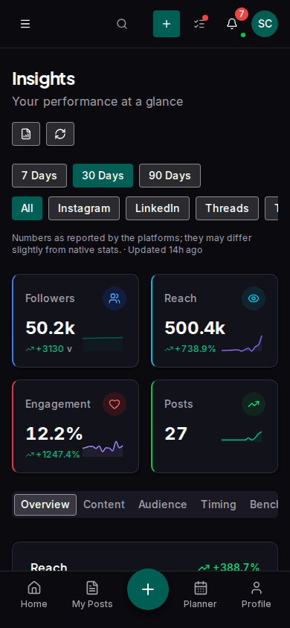Screen dimensions: 290x628
Task: Tap the floating create post plus button
Action: (148, 589)
